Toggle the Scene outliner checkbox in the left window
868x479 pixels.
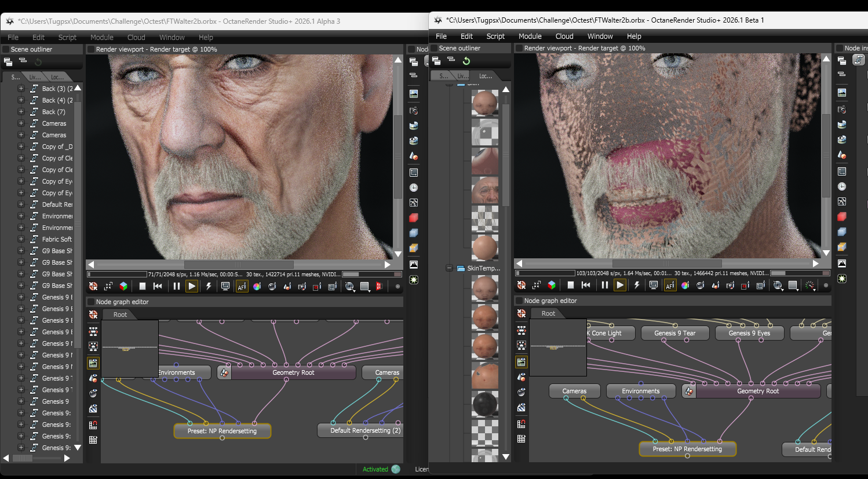[x=6, y=49]
